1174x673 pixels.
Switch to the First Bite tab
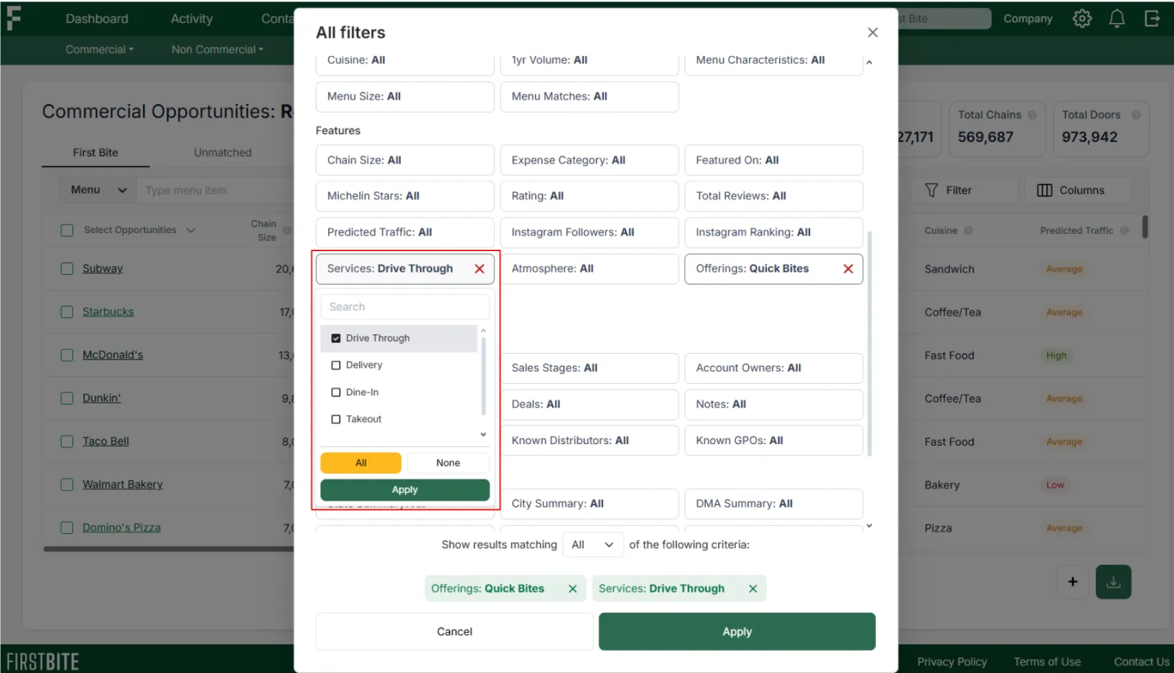(x=95, y=153)
